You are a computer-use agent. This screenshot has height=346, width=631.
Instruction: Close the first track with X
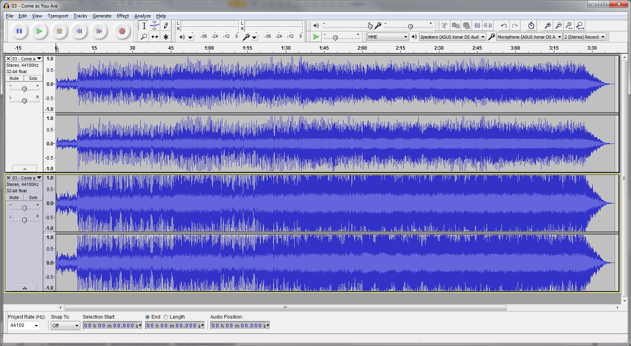click(8, 58)
